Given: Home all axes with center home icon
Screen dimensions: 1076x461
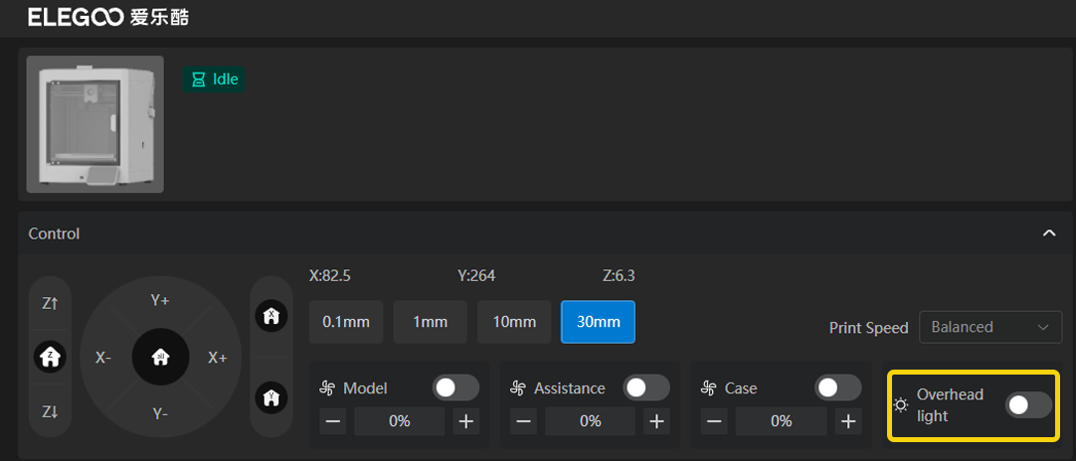Looking at the screenshot, I should click(160, 358).
